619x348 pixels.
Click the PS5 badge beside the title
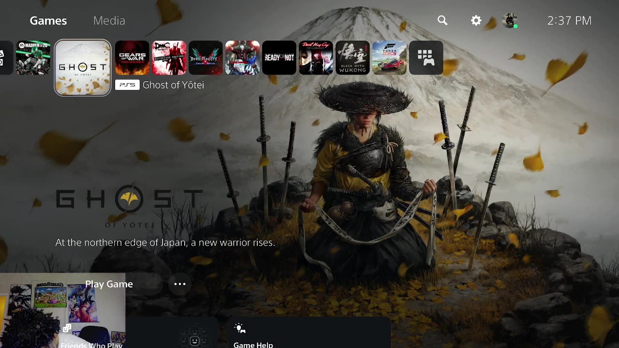tap(127, 85)
